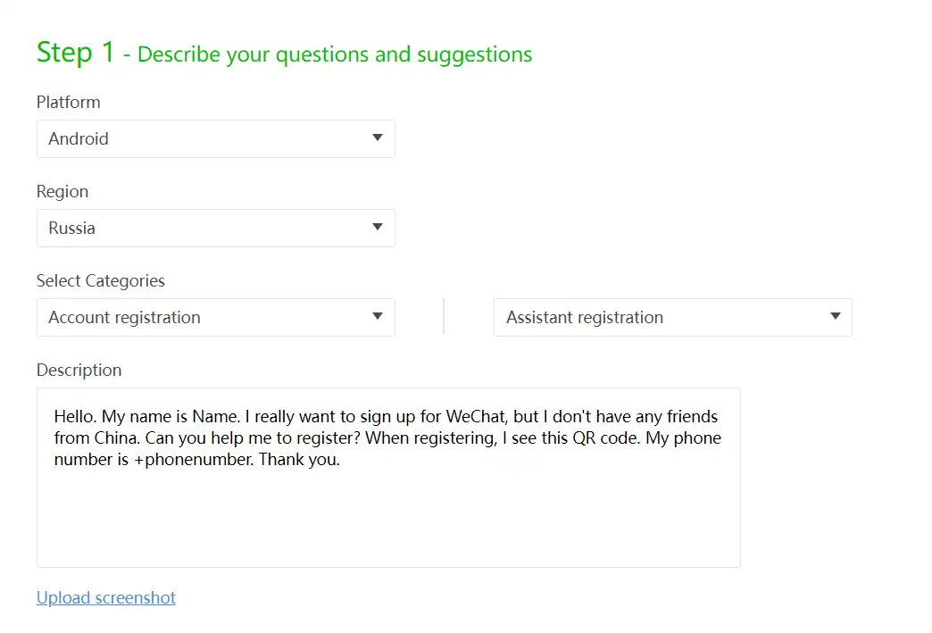Click the 'Region' field label
The image size is (932, 633).
(x=62, y=192)
